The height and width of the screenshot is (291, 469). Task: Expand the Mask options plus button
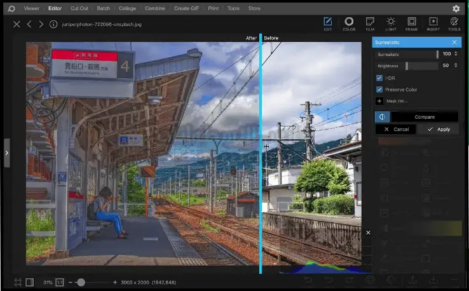tap(379, 101)
